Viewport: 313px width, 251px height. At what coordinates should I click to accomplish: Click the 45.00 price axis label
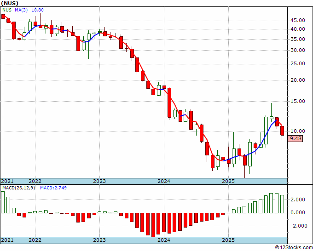pyautogui.click(x=298, y=20)
